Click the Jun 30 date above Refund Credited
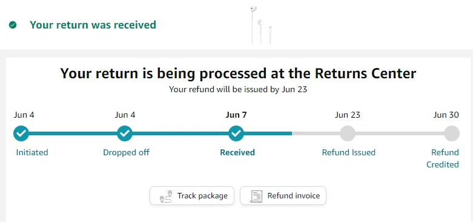 pos(446,115)
